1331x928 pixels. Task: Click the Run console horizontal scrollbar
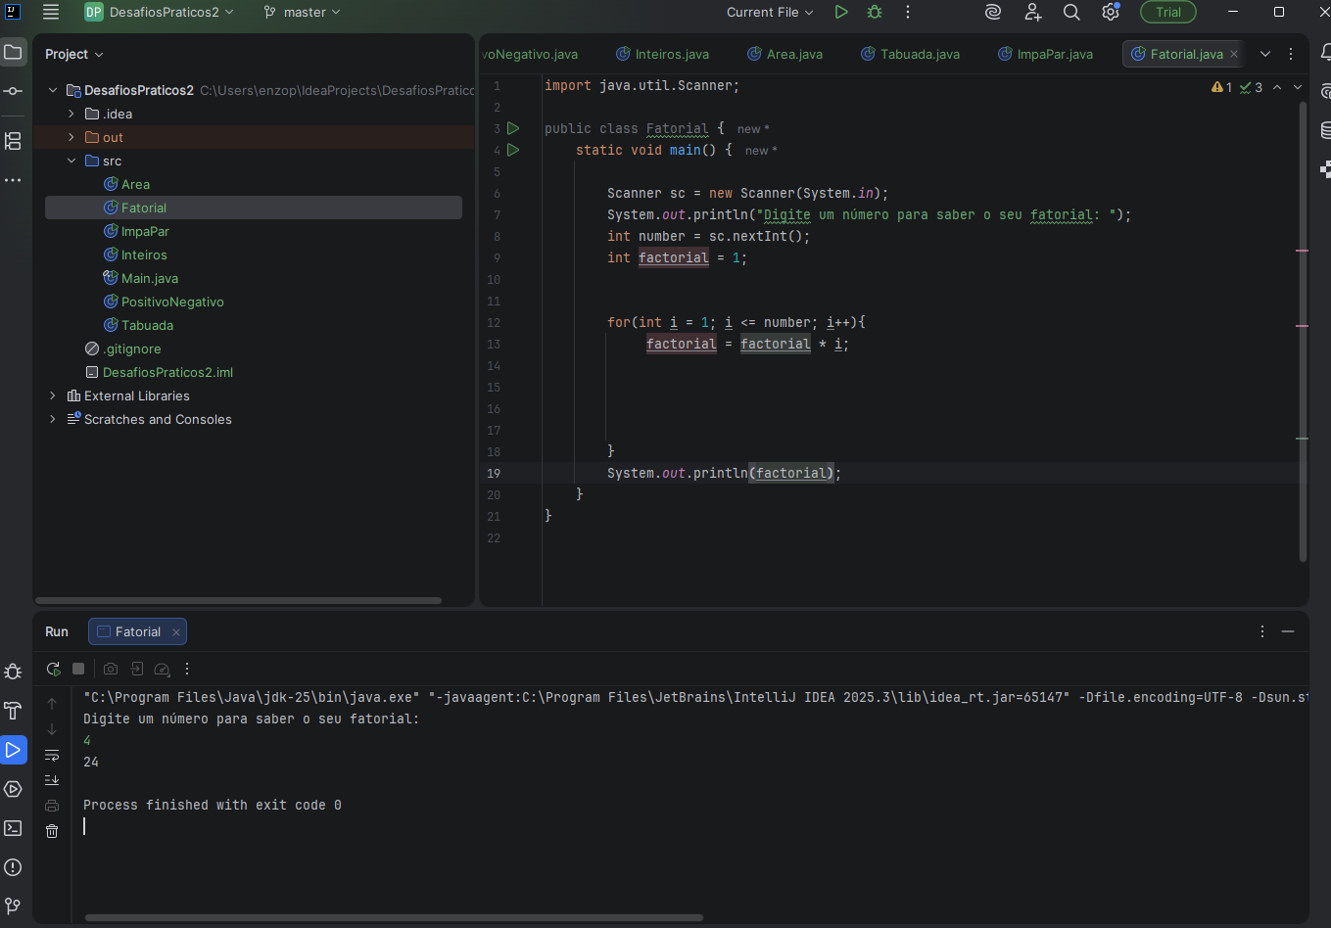(x=394, y=917)
